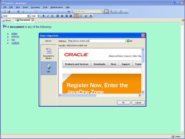Click OK in Insert Hyperlink dialog
Viewport: 185px width, 139px height.
click(x=123, y=103)
